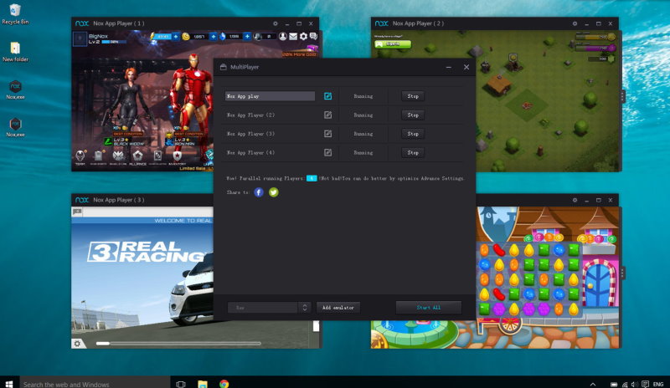Click edit icon for first Nox player row
The width and height of the screenshot is (670, 388).
327,96
